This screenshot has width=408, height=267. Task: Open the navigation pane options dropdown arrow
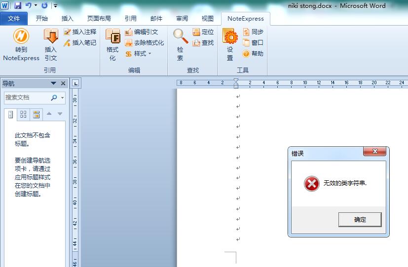pyautogui.click(x=54, y=83)
